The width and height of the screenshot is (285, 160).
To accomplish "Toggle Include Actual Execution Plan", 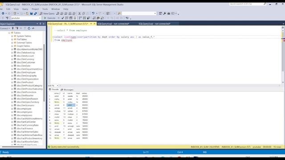I will coord(80,18).
